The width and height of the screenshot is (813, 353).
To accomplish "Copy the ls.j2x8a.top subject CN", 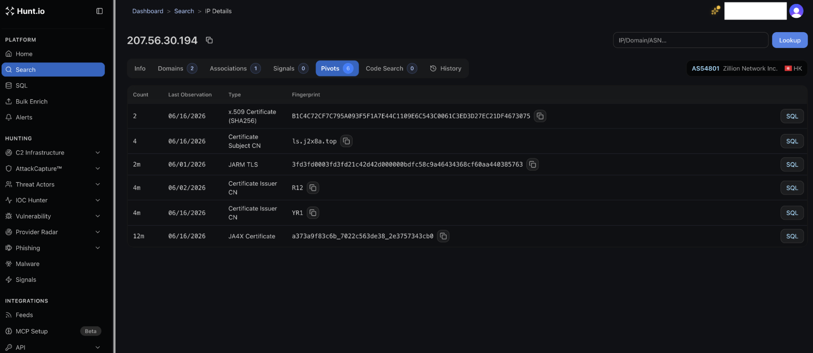I will (x=346, y=141).
